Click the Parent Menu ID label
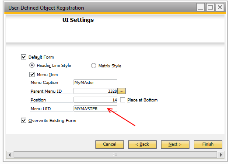 coord(46,91)
